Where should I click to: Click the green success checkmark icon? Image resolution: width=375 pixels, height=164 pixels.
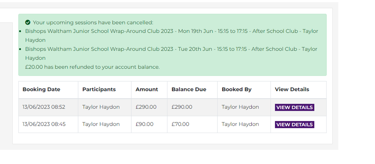click(x=28, y=23)
